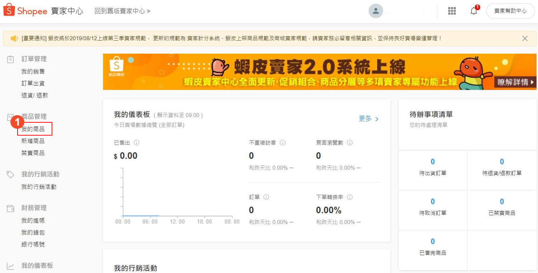Click the Shopee logo icon
Image resolution: width=538 pixels, height=273 pixels.
[10, 11]
